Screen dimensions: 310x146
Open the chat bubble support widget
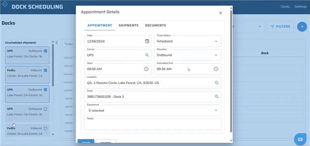click(300, 139)
